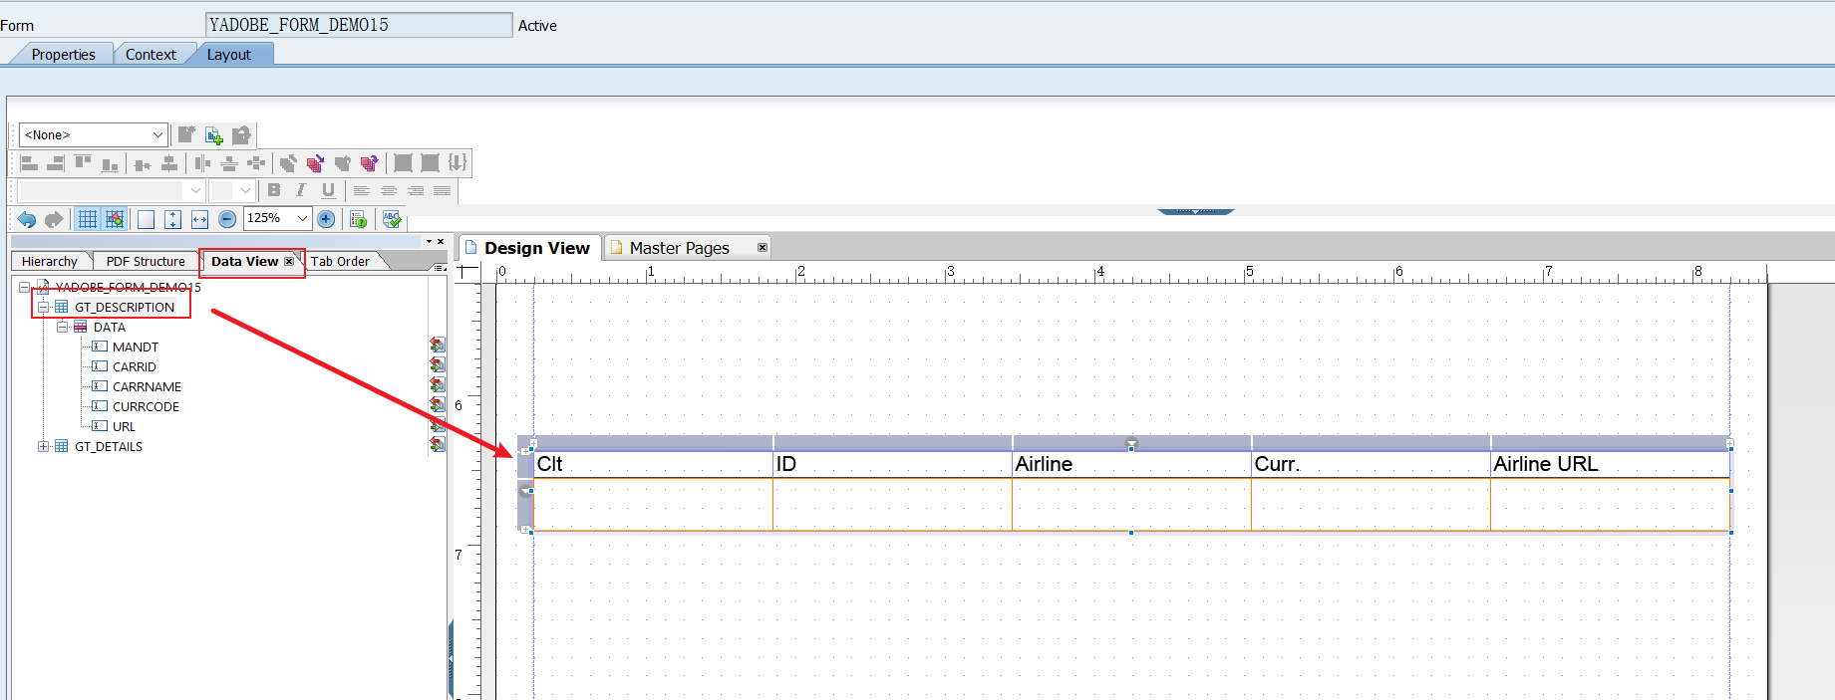Close the Data View palette tab

pos(289,261)
